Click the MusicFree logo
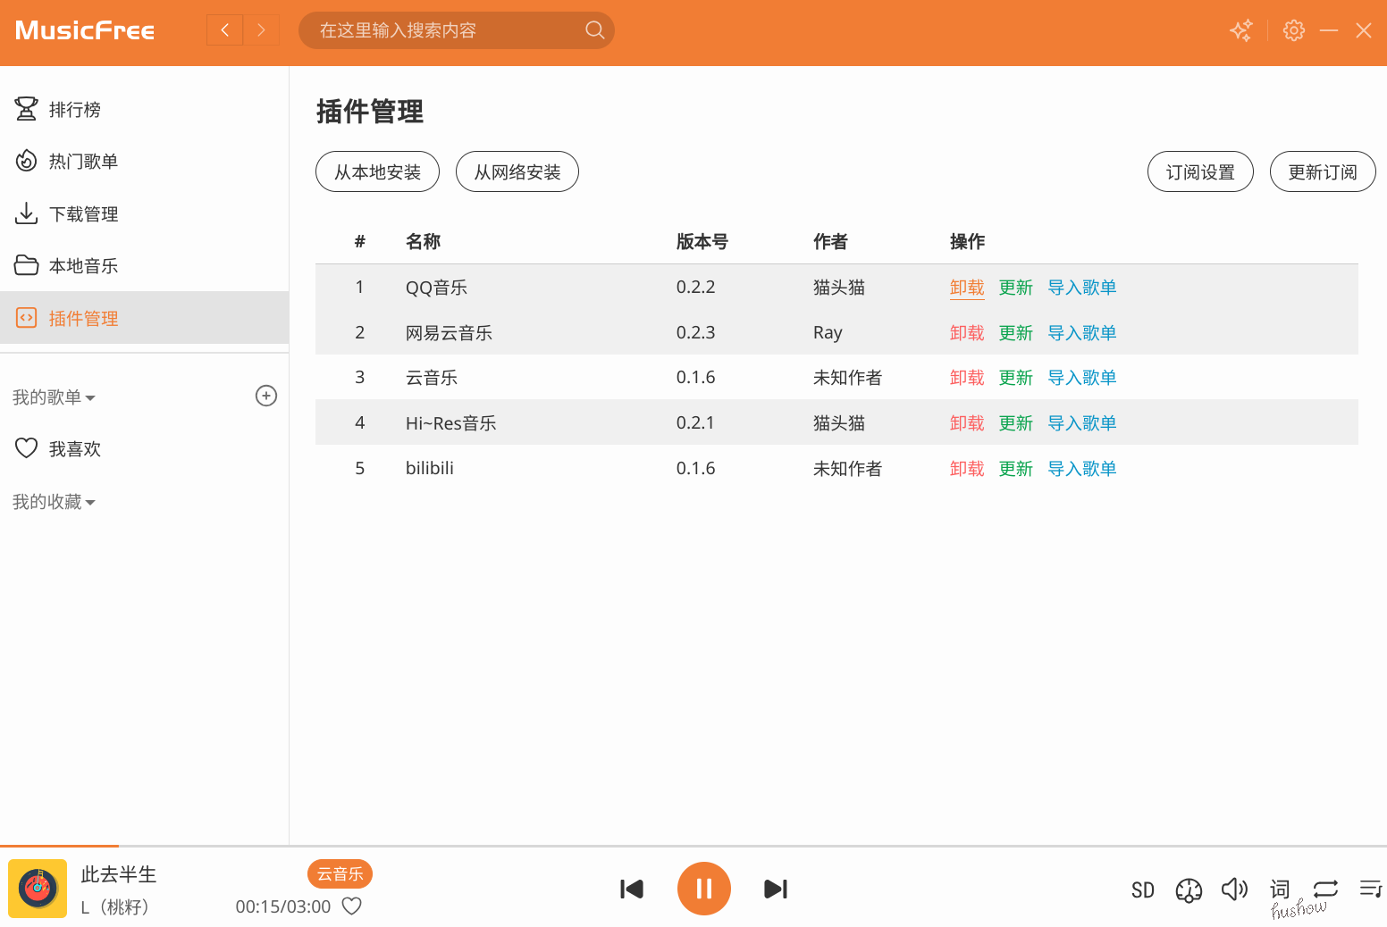The width and height of the screenshot is (1387, 927). (85, 30)
